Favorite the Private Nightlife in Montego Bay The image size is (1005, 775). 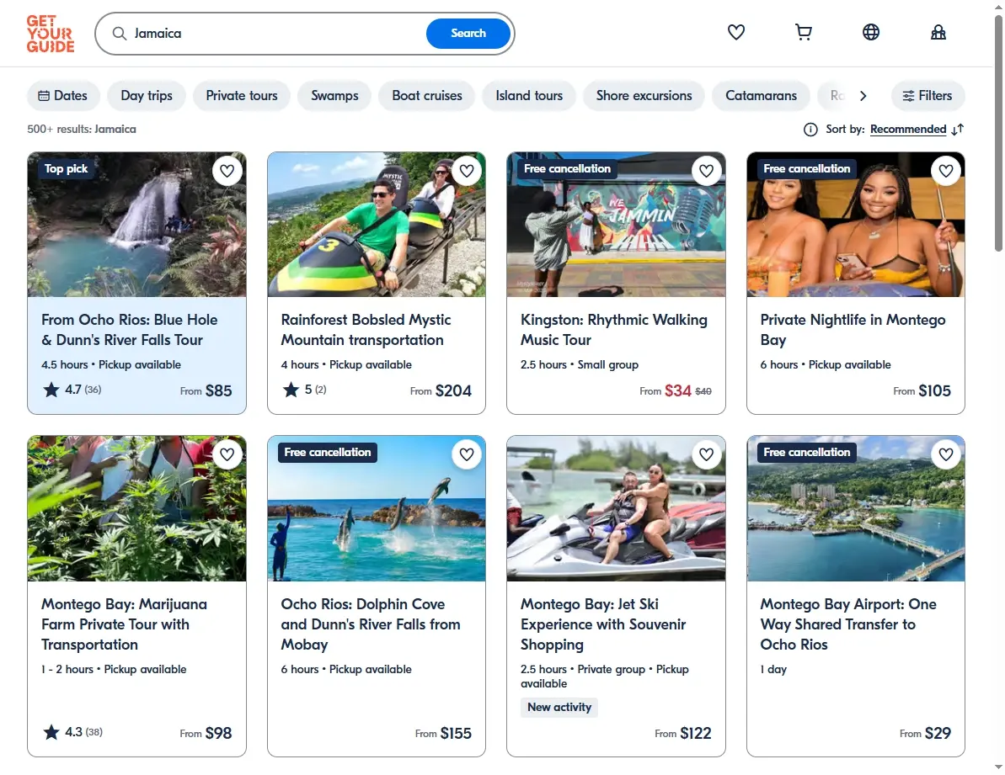(x=946, y=171)
